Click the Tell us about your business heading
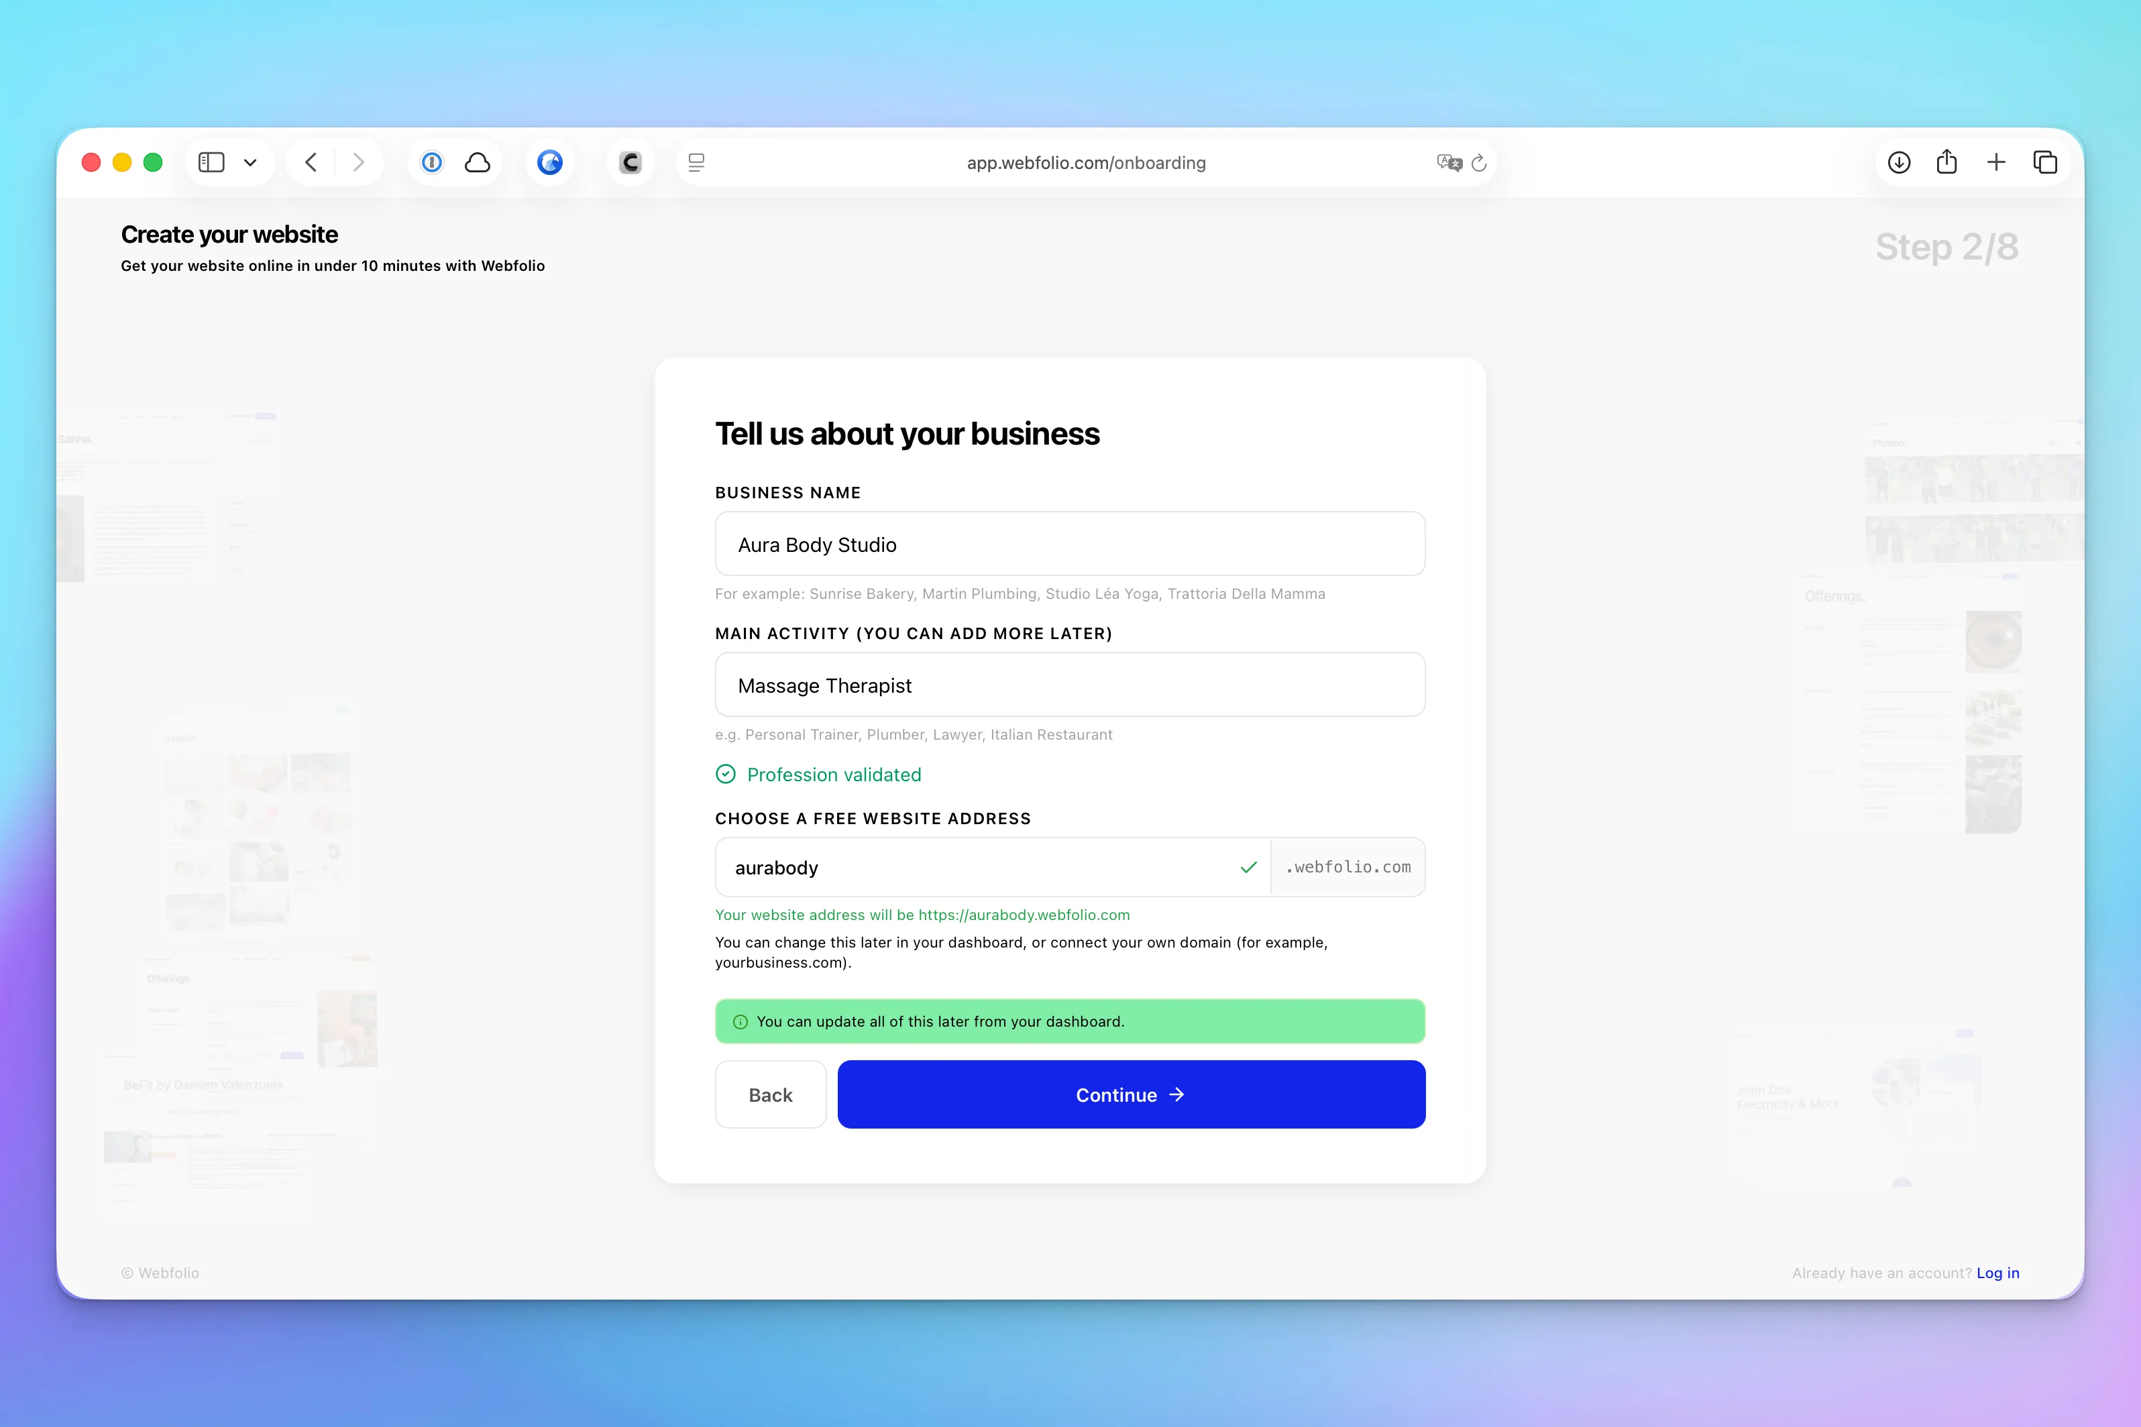The width and height of the screenshot is (2141, 1427). [908, 434]
